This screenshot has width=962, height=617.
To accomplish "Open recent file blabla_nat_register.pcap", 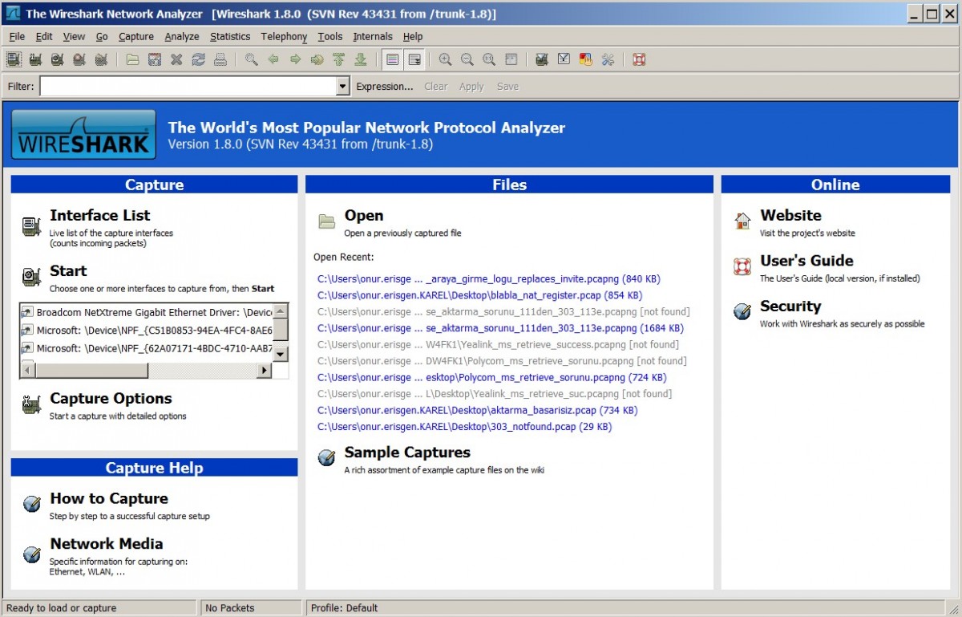I will 479,295.
